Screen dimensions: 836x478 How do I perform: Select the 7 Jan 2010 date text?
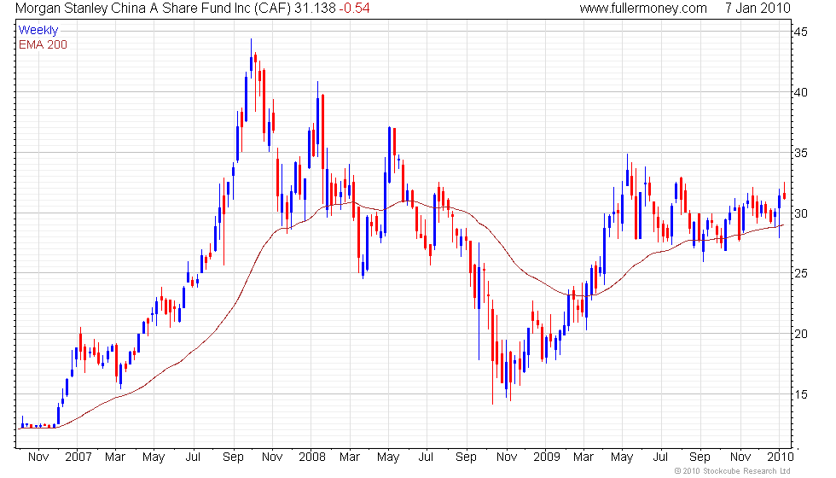[x=758, y=9]
